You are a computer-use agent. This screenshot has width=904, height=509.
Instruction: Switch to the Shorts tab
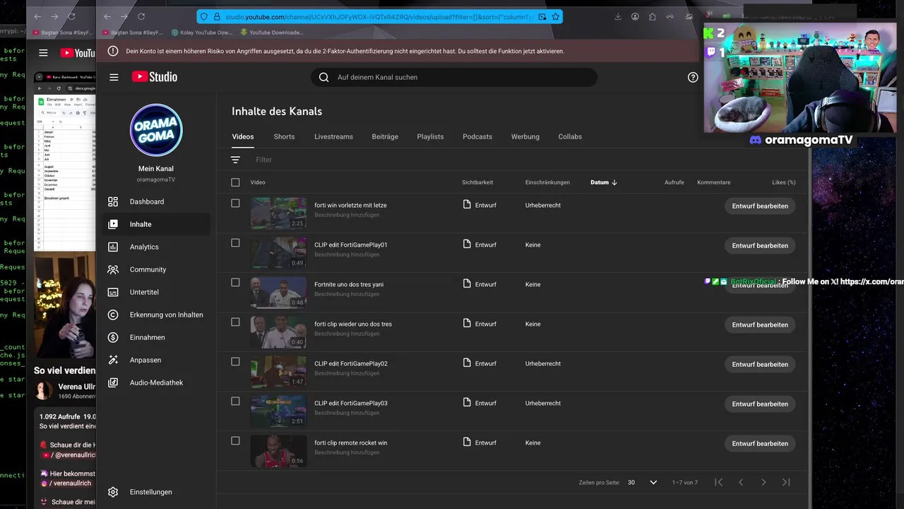point(284,136)
